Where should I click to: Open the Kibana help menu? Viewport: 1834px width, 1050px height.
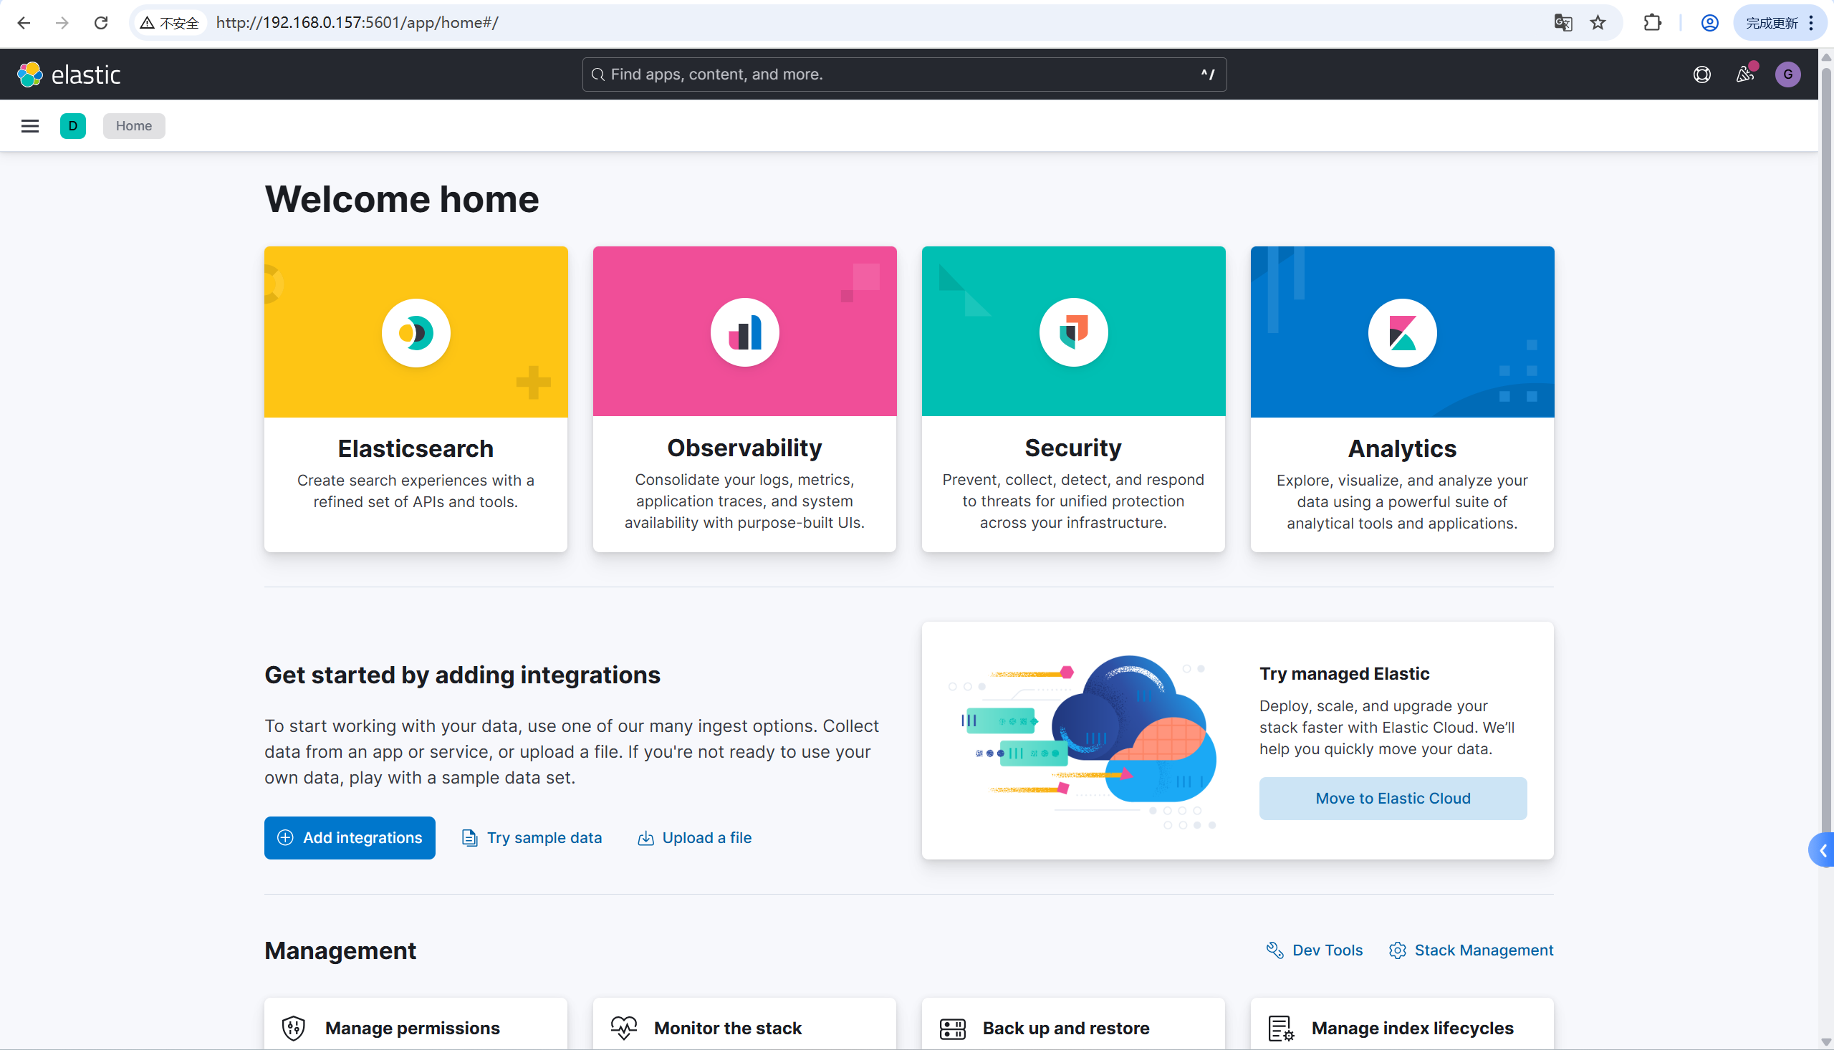[x=1702, y=74]
